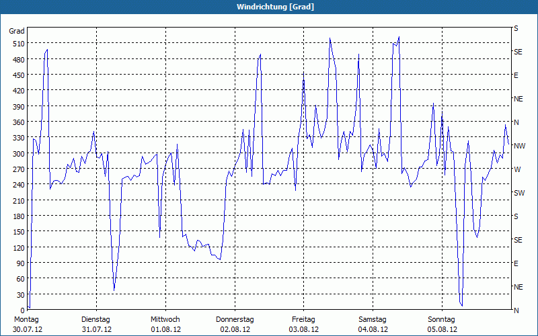
Task: Click the SW compass label on right axis
Action: tap(518, 193)
